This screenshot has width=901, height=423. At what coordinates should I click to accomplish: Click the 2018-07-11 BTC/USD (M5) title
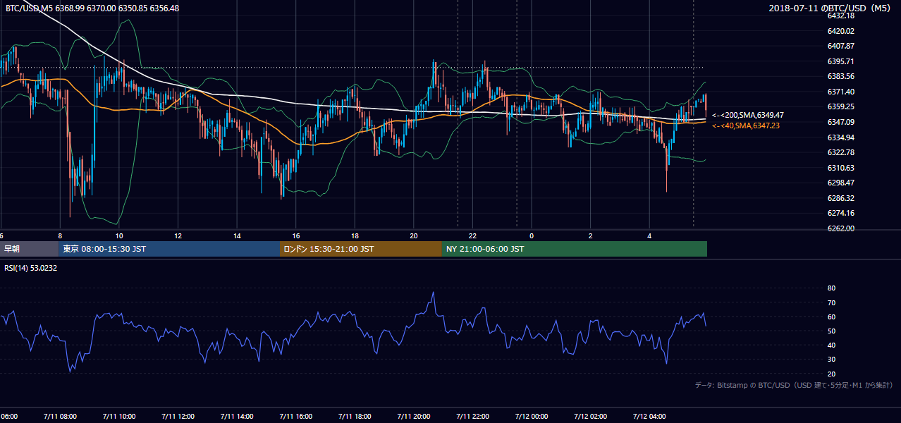831,8
